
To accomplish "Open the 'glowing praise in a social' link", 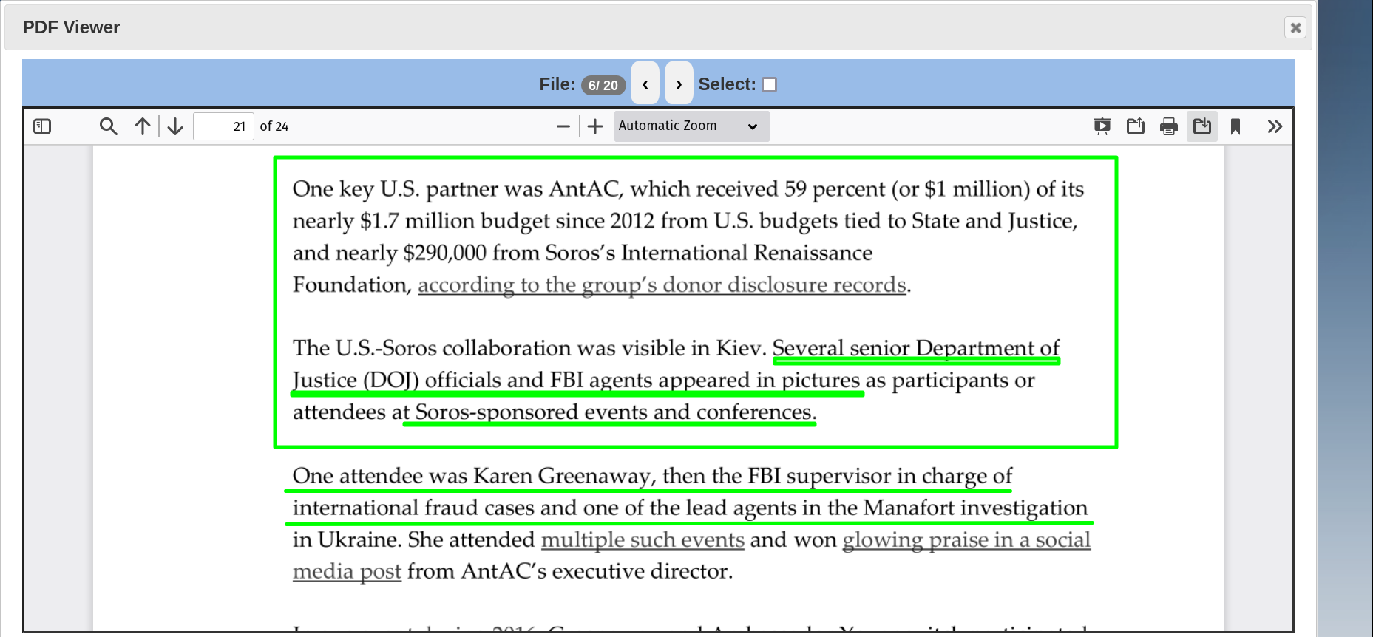I will click(x=966, y=539).
